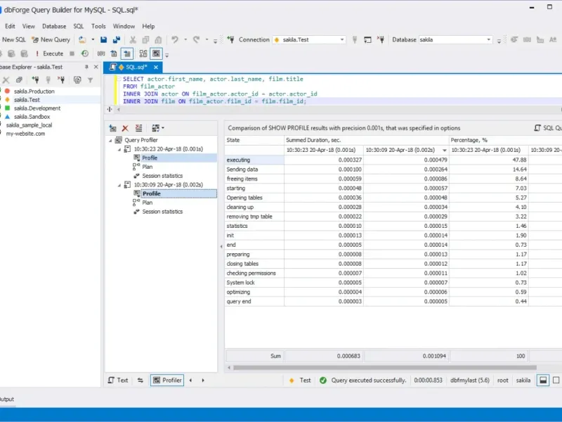562x422 pixels.
Task: Click the swap views icon beside Text
Action: 140,381
